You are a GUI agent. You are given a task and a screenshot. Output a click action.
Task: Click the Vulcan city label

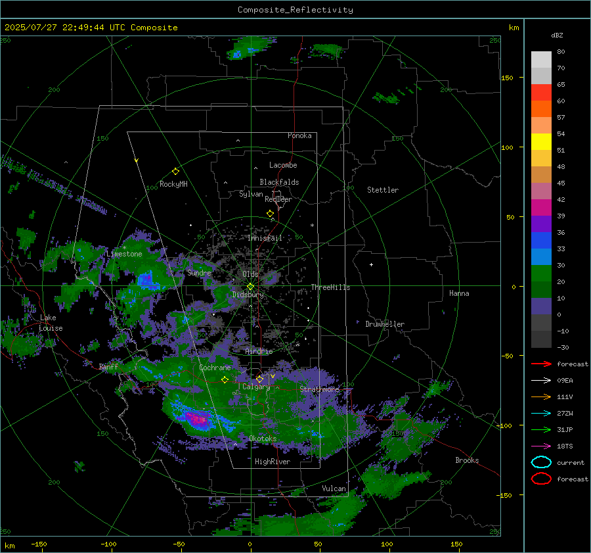[x=334, y=489]
